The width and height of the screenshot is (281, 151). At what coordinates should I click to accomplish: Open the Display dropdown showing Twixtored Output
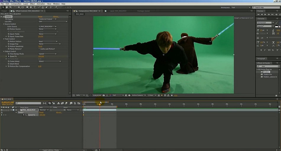point(48,19)
